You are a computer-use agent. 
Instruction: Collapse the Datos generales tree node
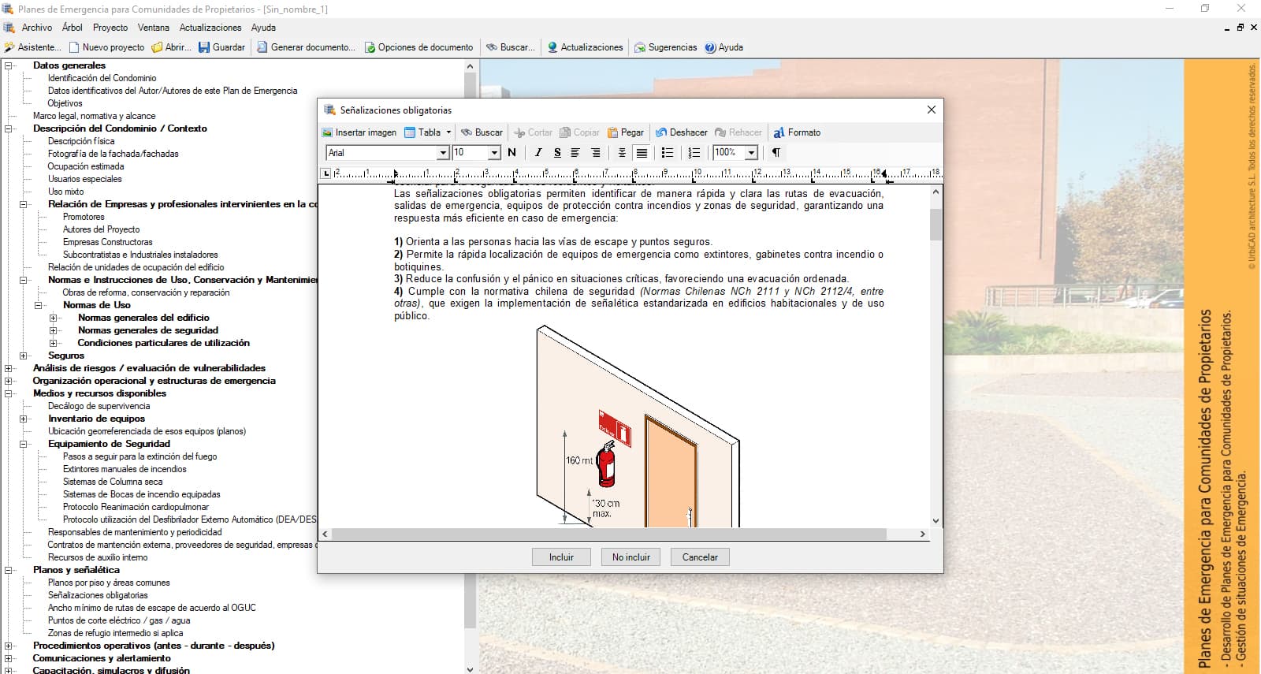click(x=9, y=65)
